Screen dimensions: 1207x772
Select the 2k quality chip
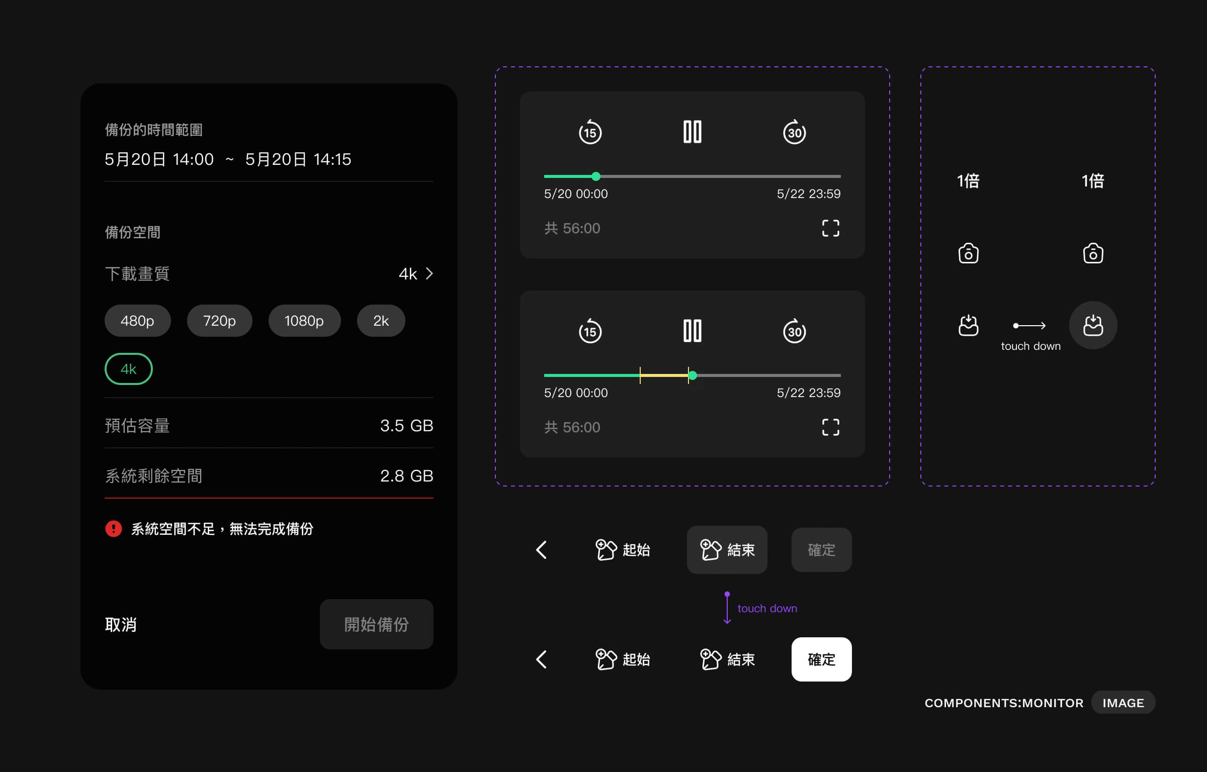[381, 321]
